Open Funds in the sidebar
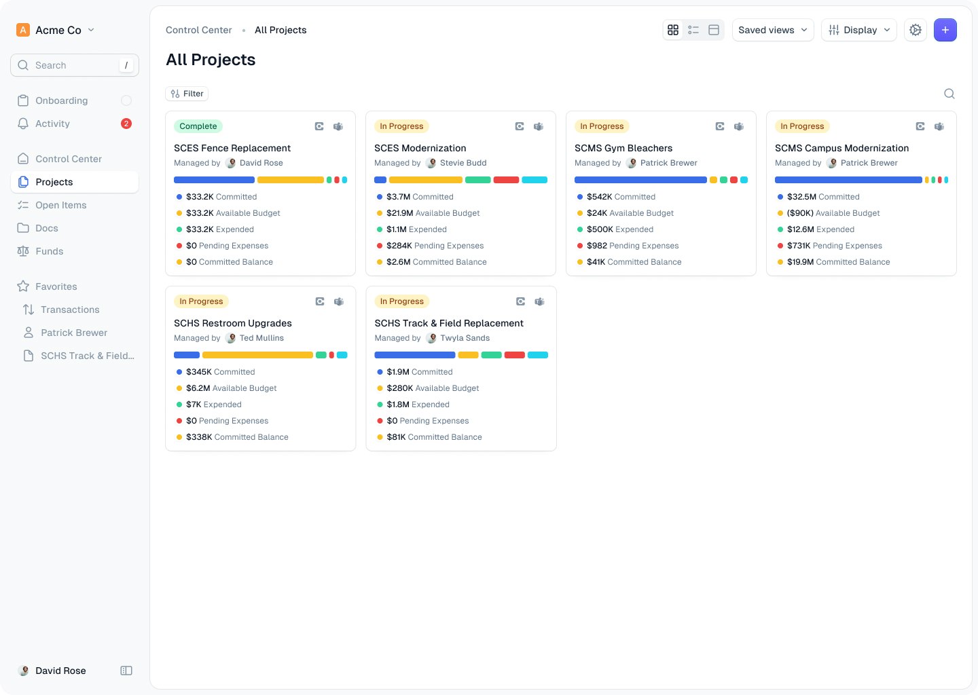The height and width of the screenshot is (695, 978). click(75, 251)
